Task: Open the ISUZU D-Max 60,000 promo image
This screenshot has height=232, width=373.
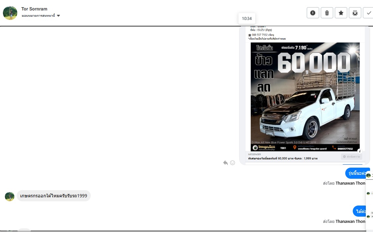Action: click(305, 97)
